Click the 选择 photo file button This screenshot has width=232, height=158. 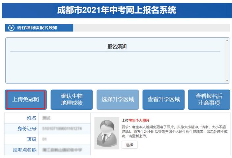pyautogui.click(x=130, y=145)
